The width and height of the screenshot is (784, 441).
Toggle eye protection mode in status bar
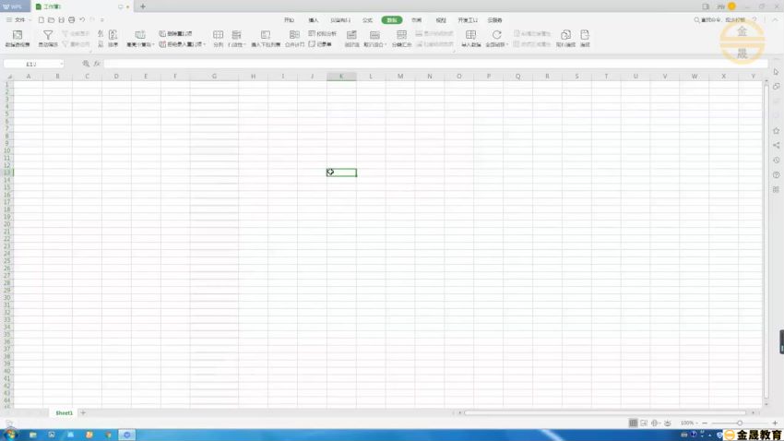pyautogui.click(x=668, y=423)
